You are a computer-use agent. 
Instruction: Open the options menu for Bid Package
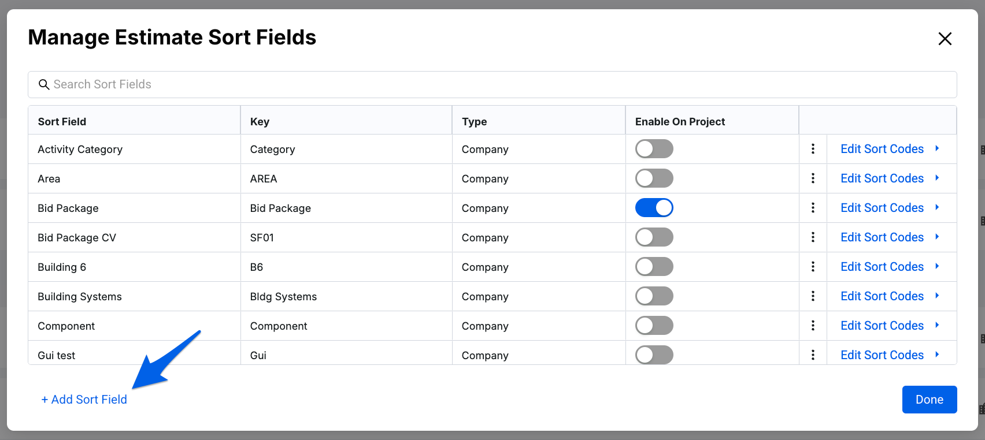pyautogui.click(x=813, y=208)
